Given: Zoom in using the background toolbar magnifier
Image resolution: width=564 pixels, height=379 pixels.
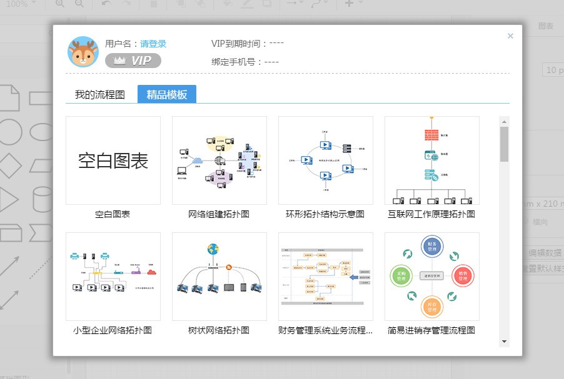Looking at the screenshot, I should click(59, 4).
